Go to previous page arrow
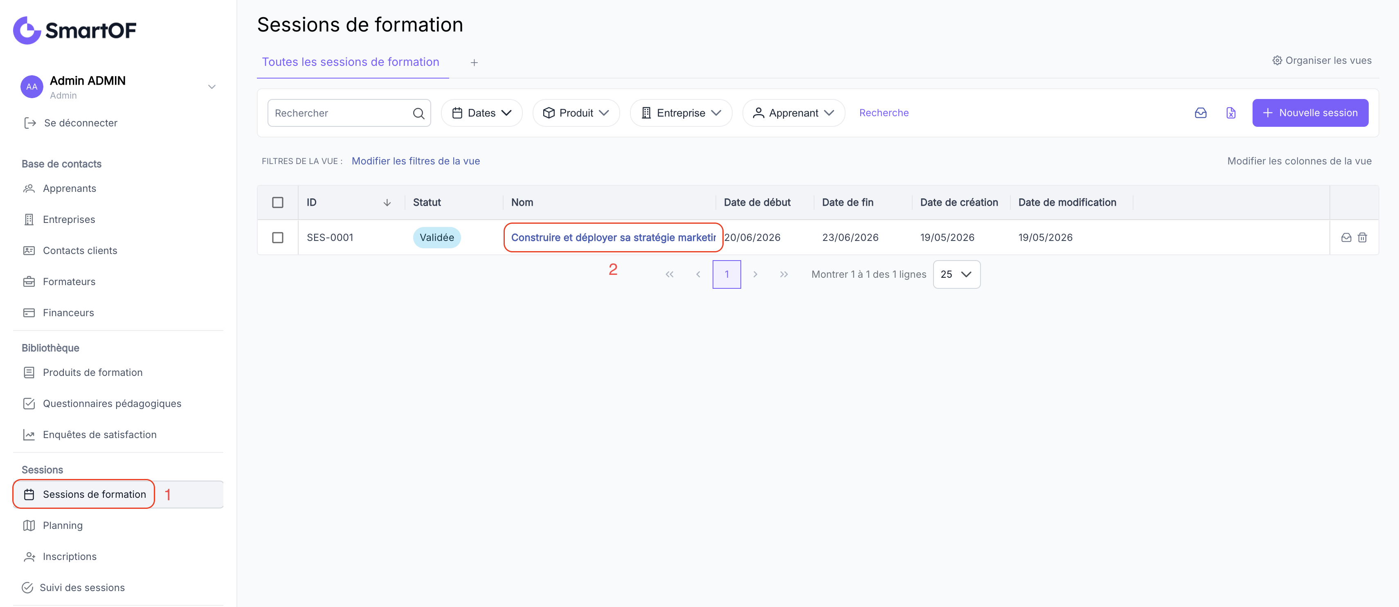1399x607 pixels. click(x=698, y=275)
